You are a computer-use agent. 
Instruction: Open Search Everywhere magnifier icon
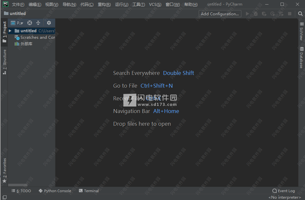point(300,14)
